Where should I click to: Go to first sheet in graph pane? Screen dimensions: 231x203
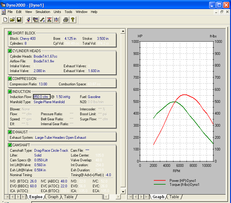tap(130, 197)
